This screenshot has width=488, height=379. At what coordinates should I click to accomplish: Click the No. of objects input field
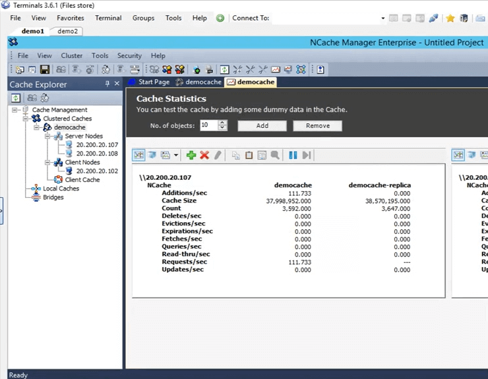[x=209, y=125]
